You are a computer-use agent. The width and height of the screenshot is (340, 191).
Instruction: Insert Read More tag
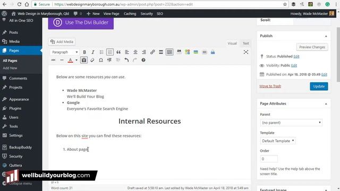[161, 52]
